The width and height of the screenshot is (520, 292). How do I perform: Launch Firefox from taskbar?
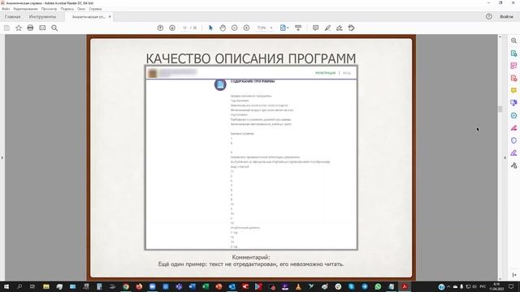coord(139,286)
